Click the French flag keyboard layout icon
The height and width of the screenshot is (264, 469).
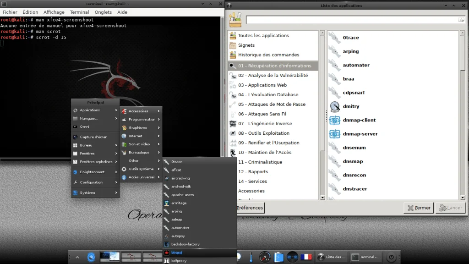pos(306,257)
